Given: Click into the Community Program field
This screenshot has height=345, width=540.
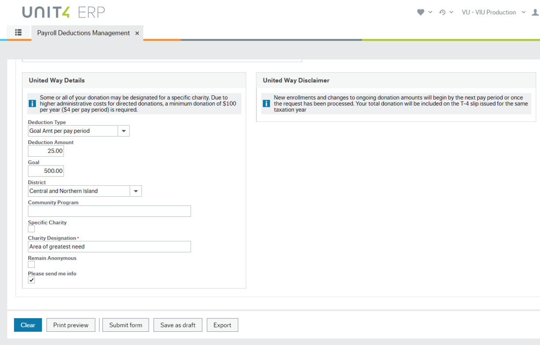Looking at the screenshot, I should (109, 211).
